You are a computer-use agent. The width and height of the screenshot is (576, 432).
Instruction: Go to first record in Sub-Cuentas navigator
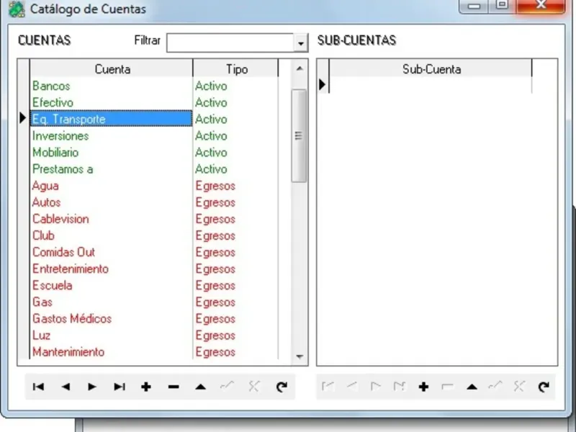(328, 387)
